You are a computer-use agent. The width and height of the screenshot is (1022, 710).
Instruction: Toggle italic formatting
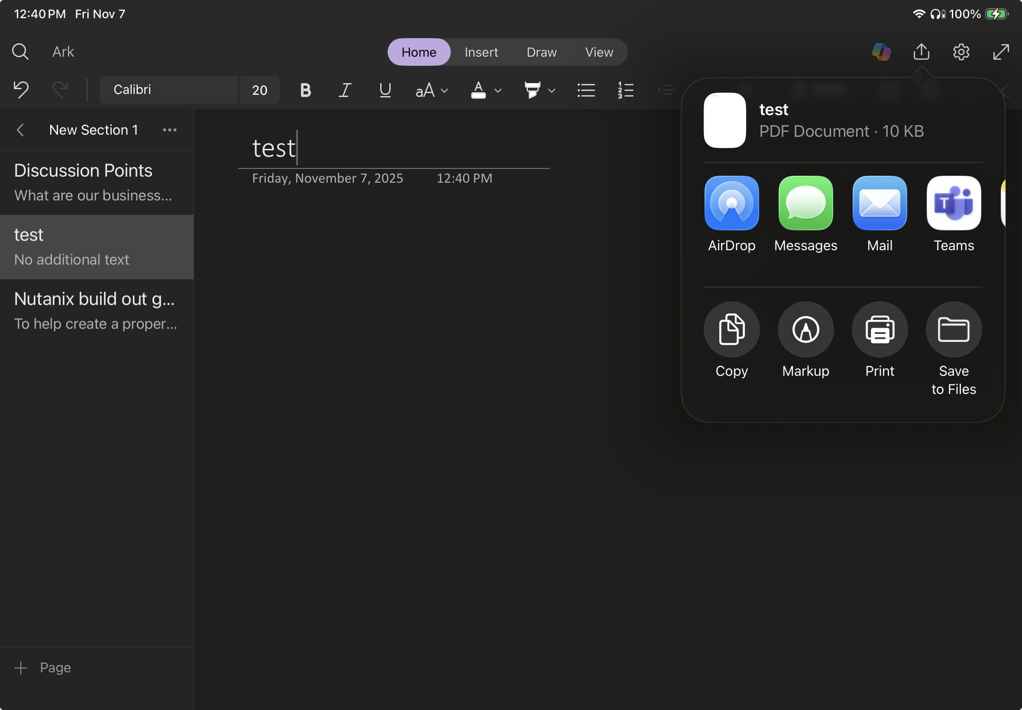point(345,90)
